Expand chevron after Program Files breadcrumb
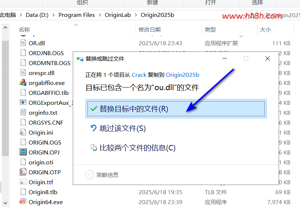 (x=100, y=15)
